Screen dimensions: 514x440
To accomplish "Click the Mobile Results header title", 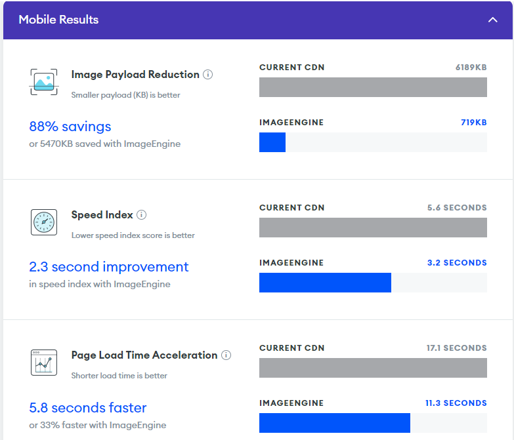I will pyautogui.click(x=58, y=20).
